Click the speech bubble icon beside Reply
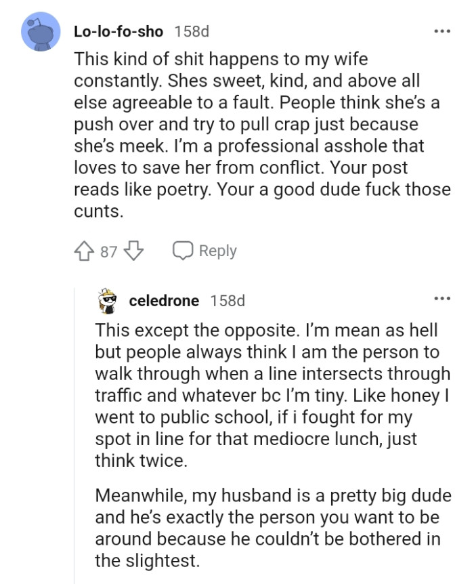Image resolution: width=474 pixels, height=584 pixels. [x=181, y=251]
